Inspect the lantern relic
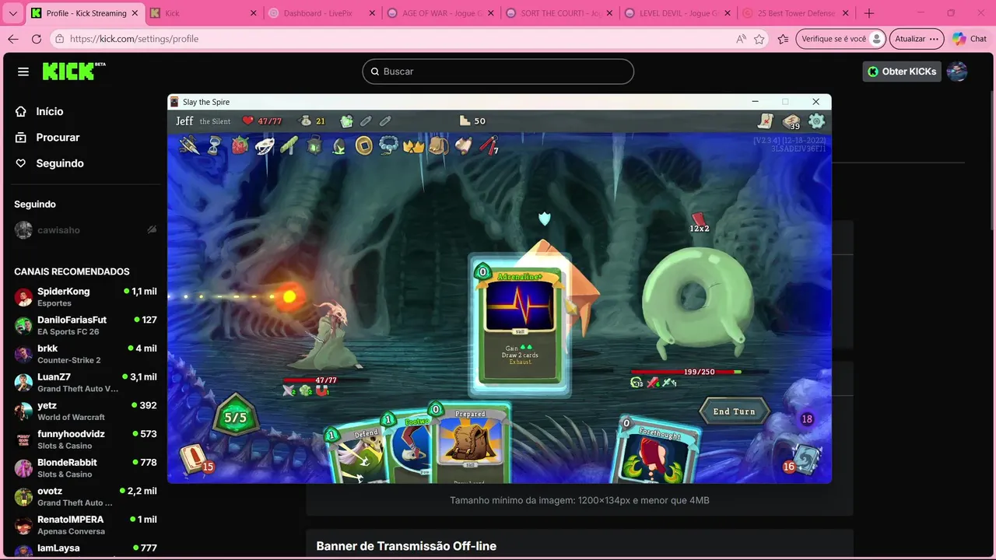Viewport: 996px width, 560px height. 314,145
